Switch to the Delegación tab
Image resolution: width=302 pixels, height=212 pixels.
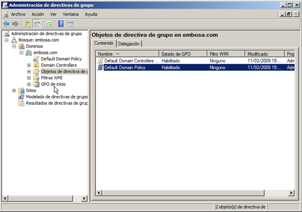click(129, 43)
